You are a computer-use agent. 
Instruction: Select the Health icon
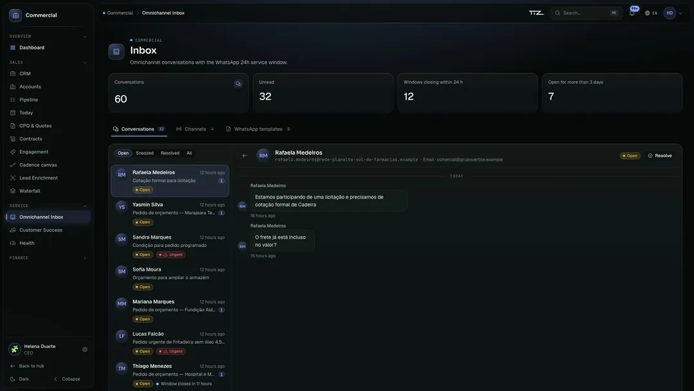13,243
